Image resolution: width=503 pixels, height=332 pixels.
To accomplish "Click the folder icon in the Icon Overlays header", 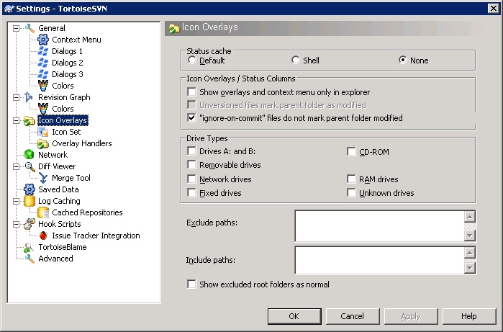I will click(x=174, y=29).
